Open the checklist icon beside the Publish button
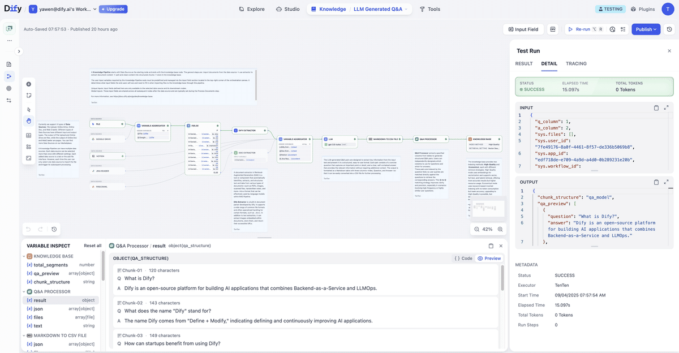679x353 pixels. click(623, 29)
